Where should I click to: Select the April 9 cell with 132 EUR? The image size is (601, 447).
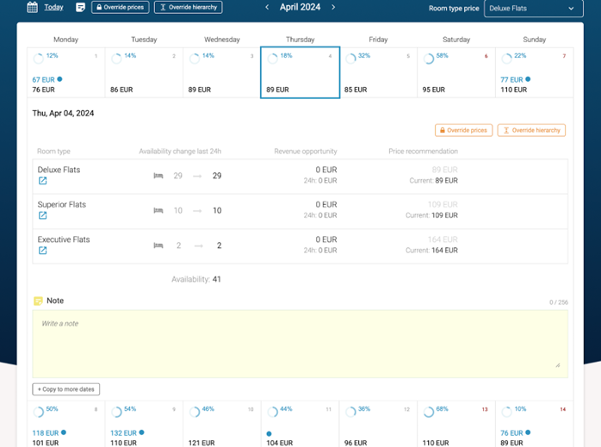point(144,425)
